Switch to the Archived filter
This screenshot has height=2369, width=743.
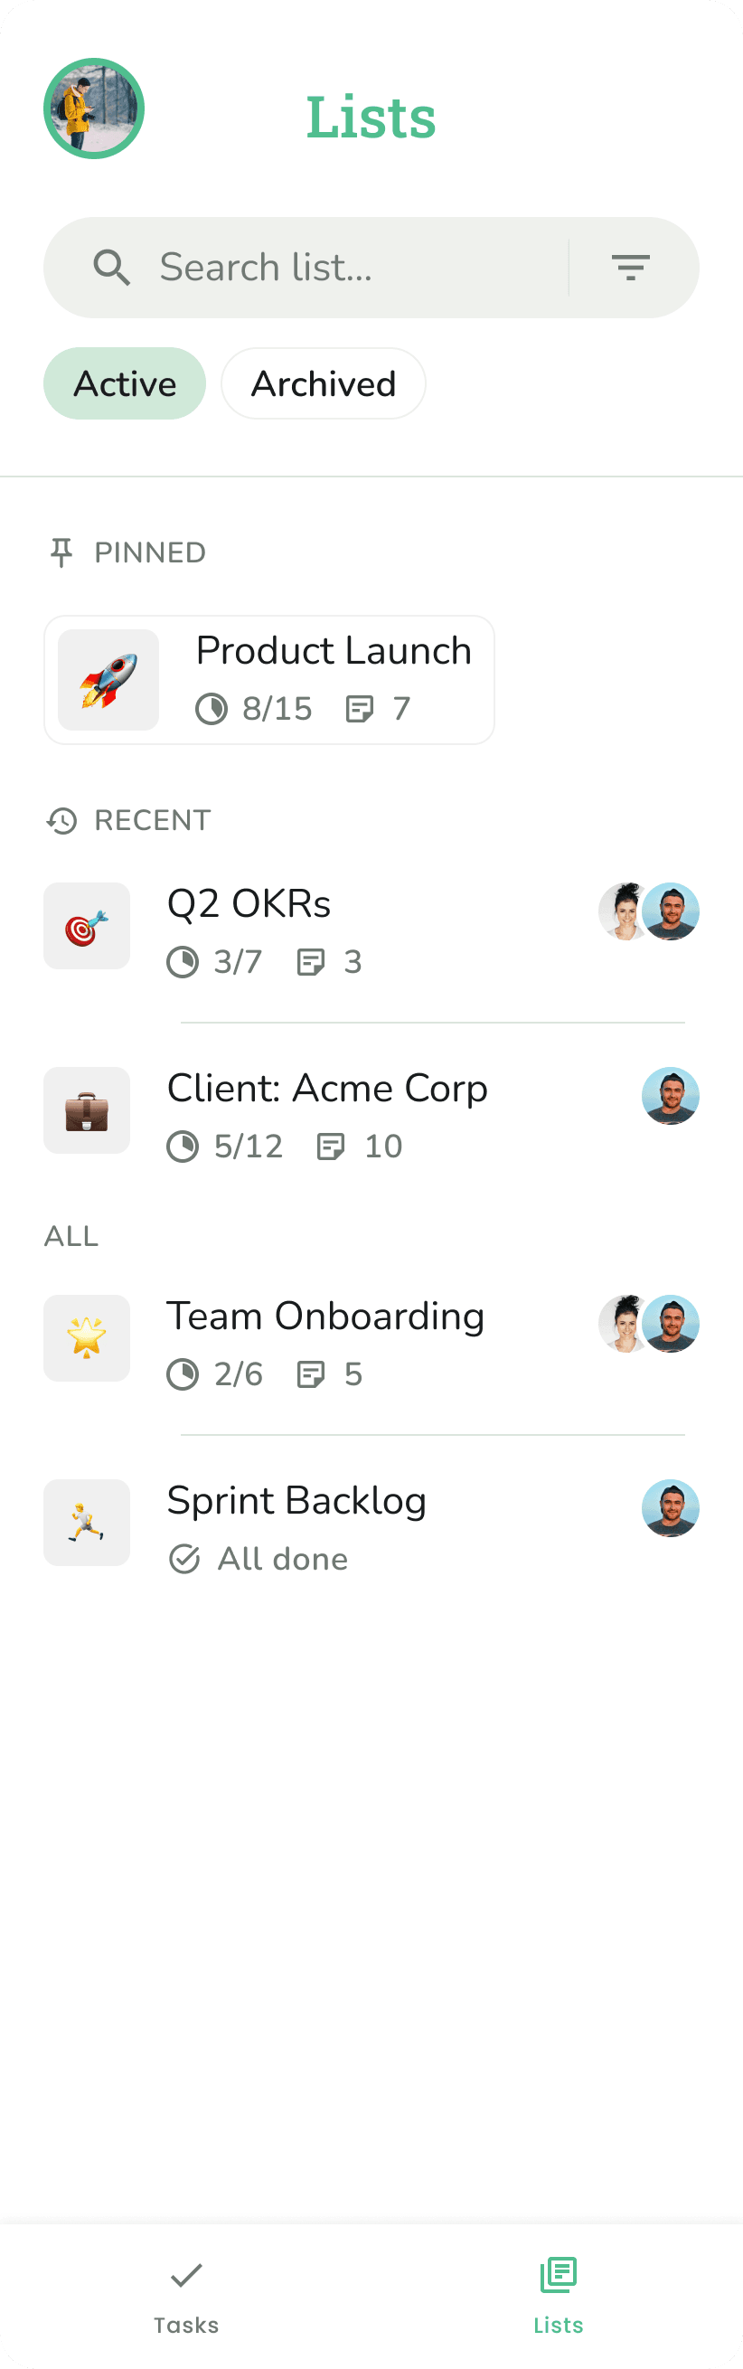(323, 383)
